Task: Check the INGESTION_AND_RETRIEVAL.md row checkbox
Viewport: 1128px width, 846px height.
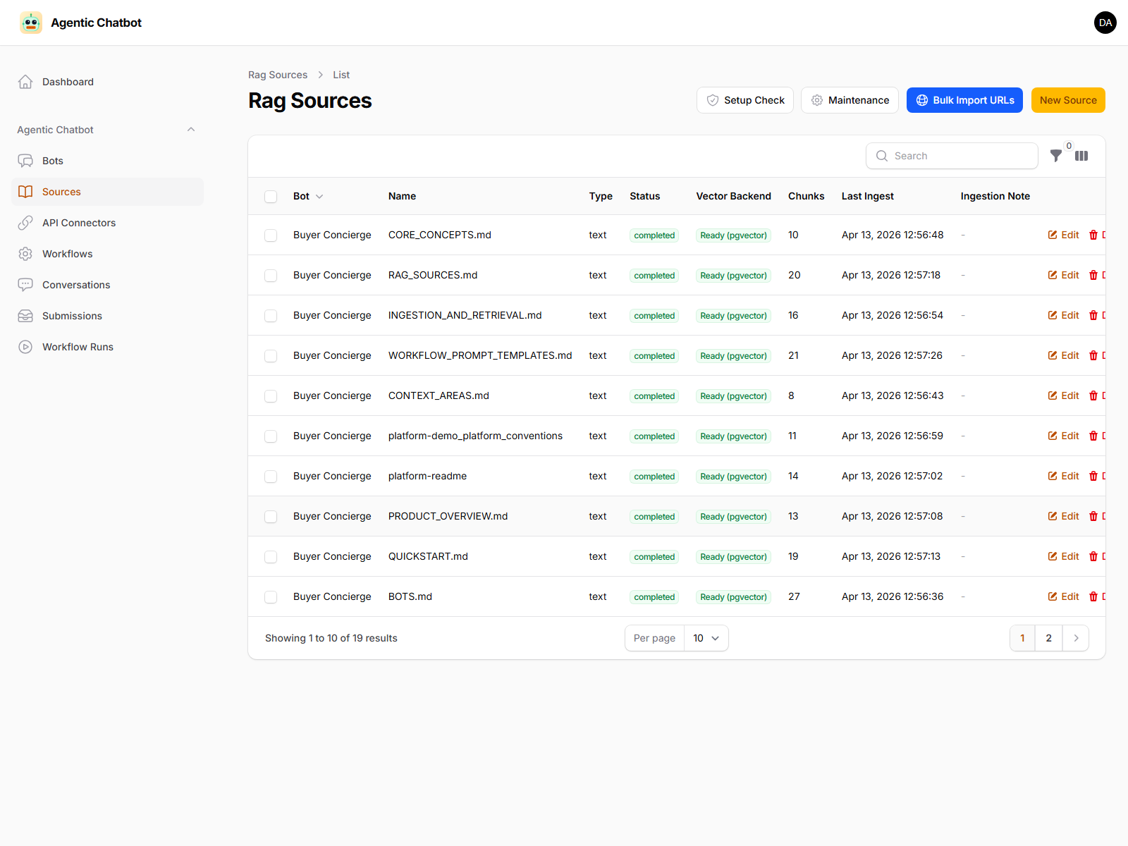Action: tap(271, 316)
